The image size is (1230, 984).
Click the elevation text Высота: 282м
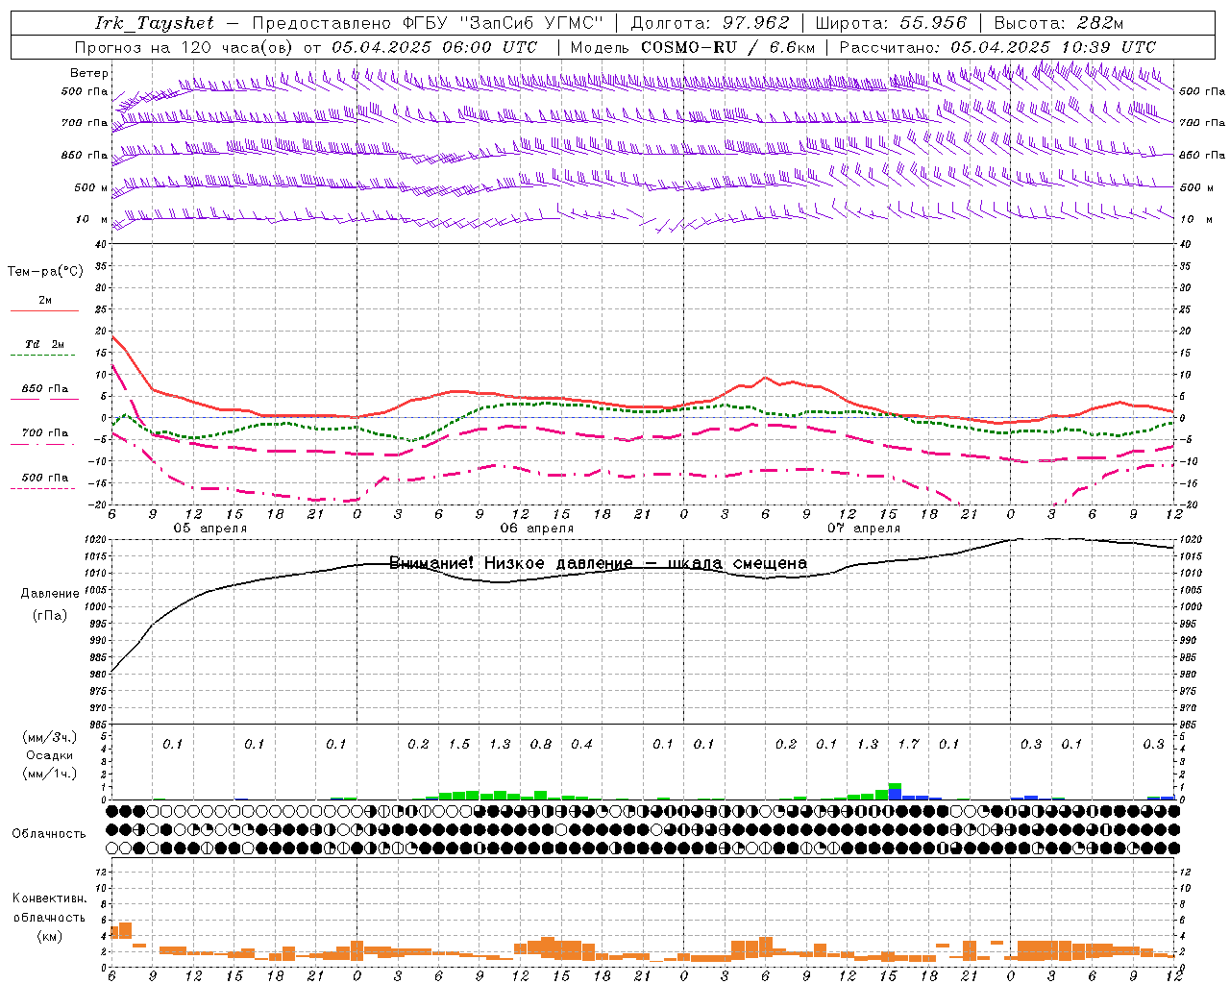point(1059,23)
